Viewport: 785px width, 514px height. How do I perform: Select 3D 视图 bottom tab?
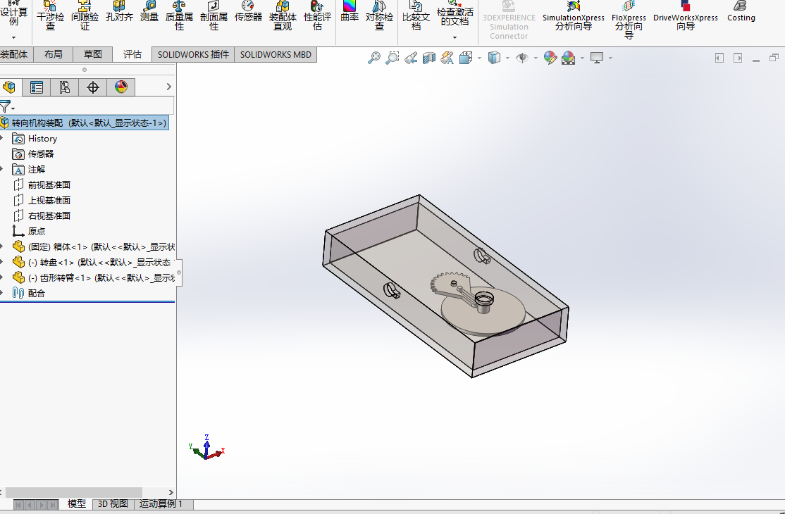point(113,504)
